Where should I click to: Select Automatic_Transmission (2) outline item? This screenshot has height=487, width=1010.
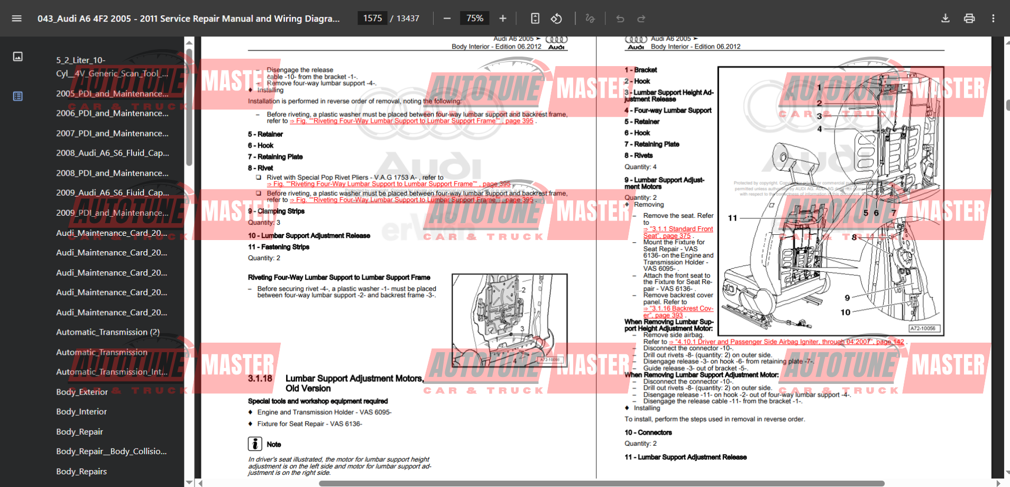(x=108, y=332)
